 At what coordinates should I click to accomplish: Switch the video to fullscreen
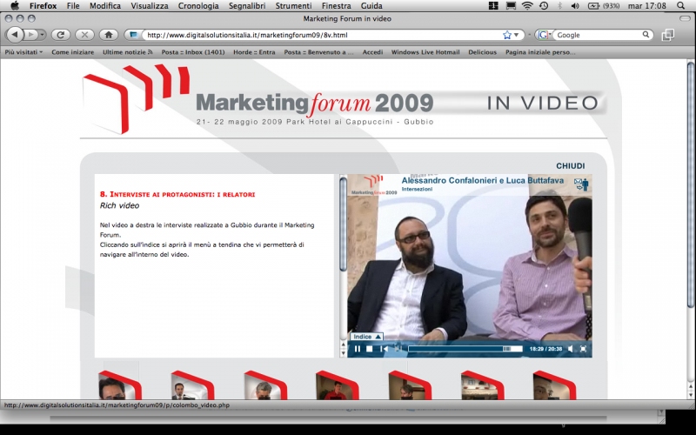[583, 349]
